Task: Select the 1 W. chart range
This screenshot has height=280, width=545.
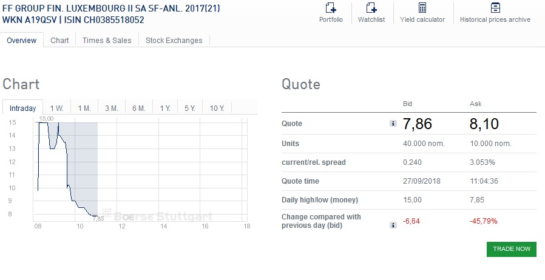Action: click(x=56, y=108)
